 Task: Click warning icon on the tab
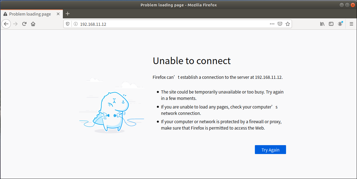click(x=5, y=14)
